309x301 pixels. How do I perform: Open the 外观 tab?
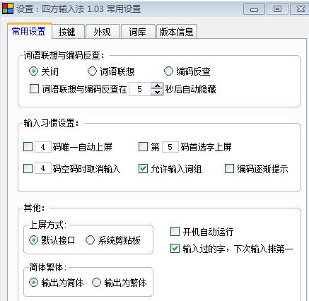click(x=103, y=32)
